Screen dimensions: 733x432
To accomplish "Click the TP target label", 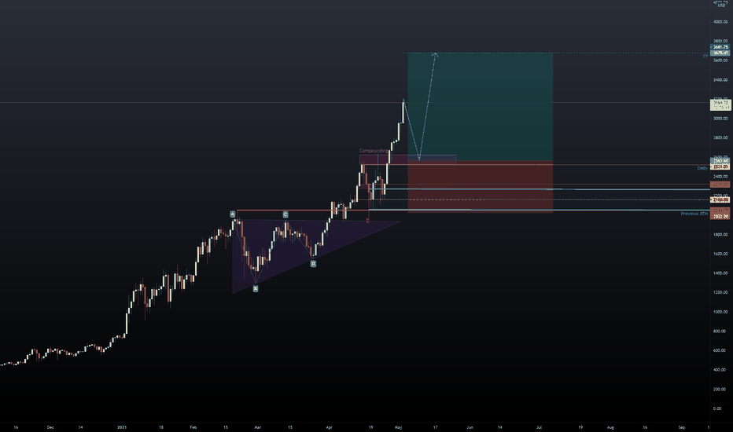I will [705, 56].
